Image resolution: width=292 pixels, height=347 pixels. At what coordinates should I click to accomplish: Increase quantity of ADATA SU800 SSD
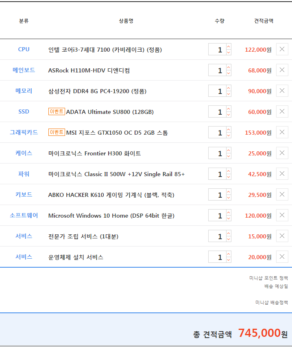click(229, 109)
